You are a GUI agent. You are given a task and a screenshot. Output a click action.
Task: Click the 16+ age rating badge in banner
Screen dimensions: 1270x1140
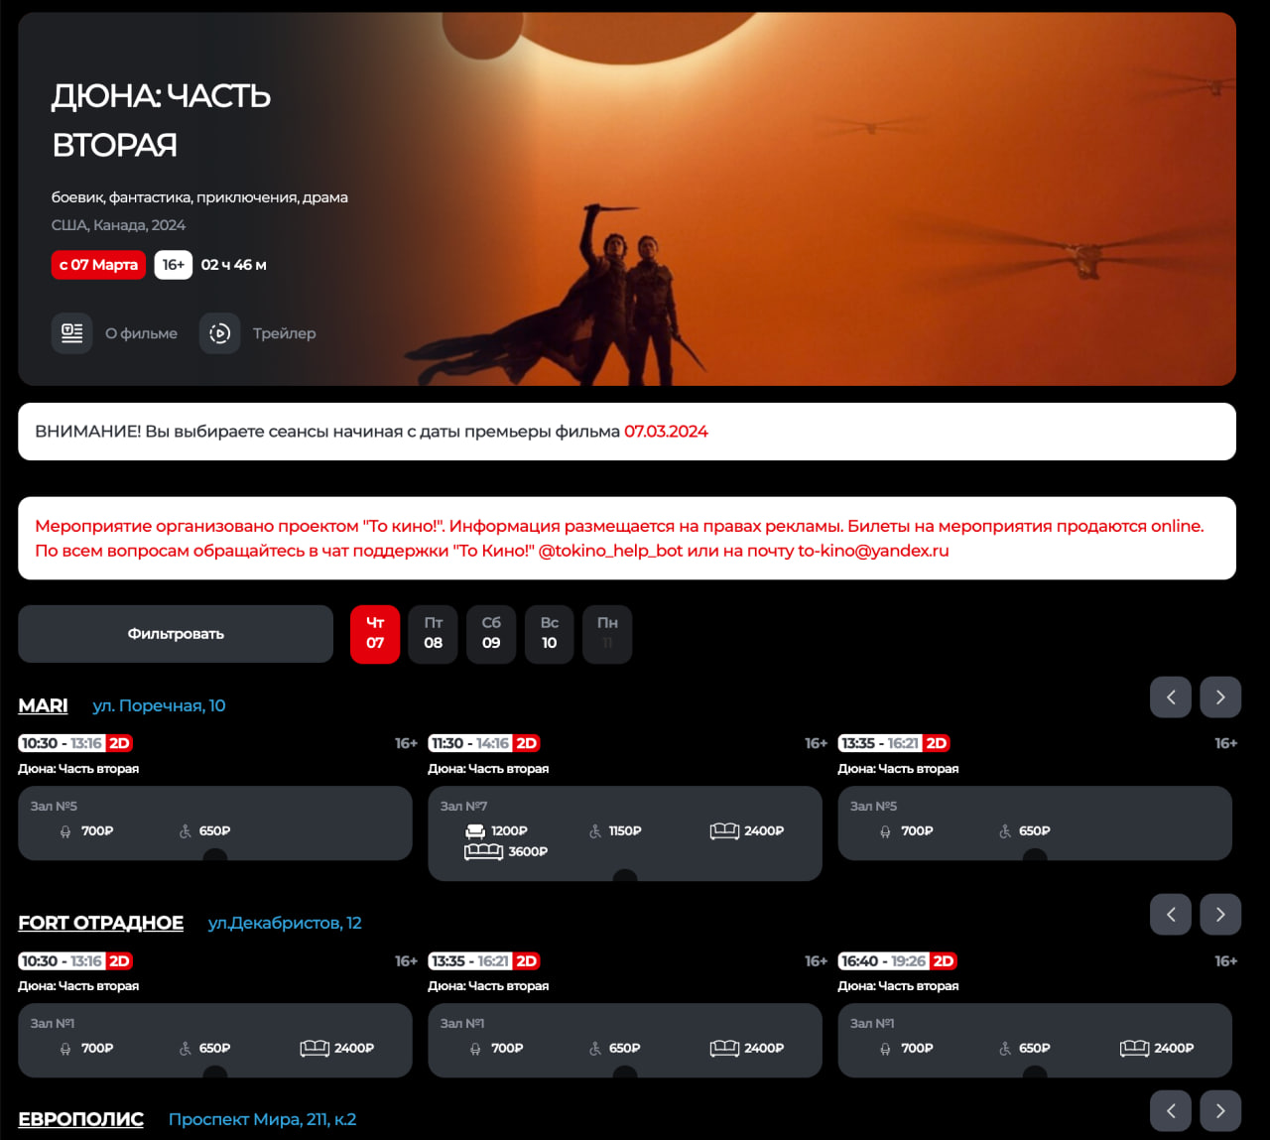click(x=173, y=265)
